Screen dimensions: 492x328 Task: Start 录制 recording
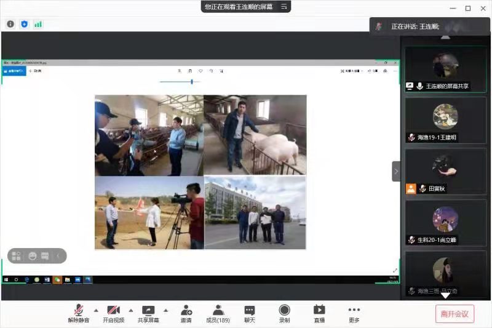284,313
